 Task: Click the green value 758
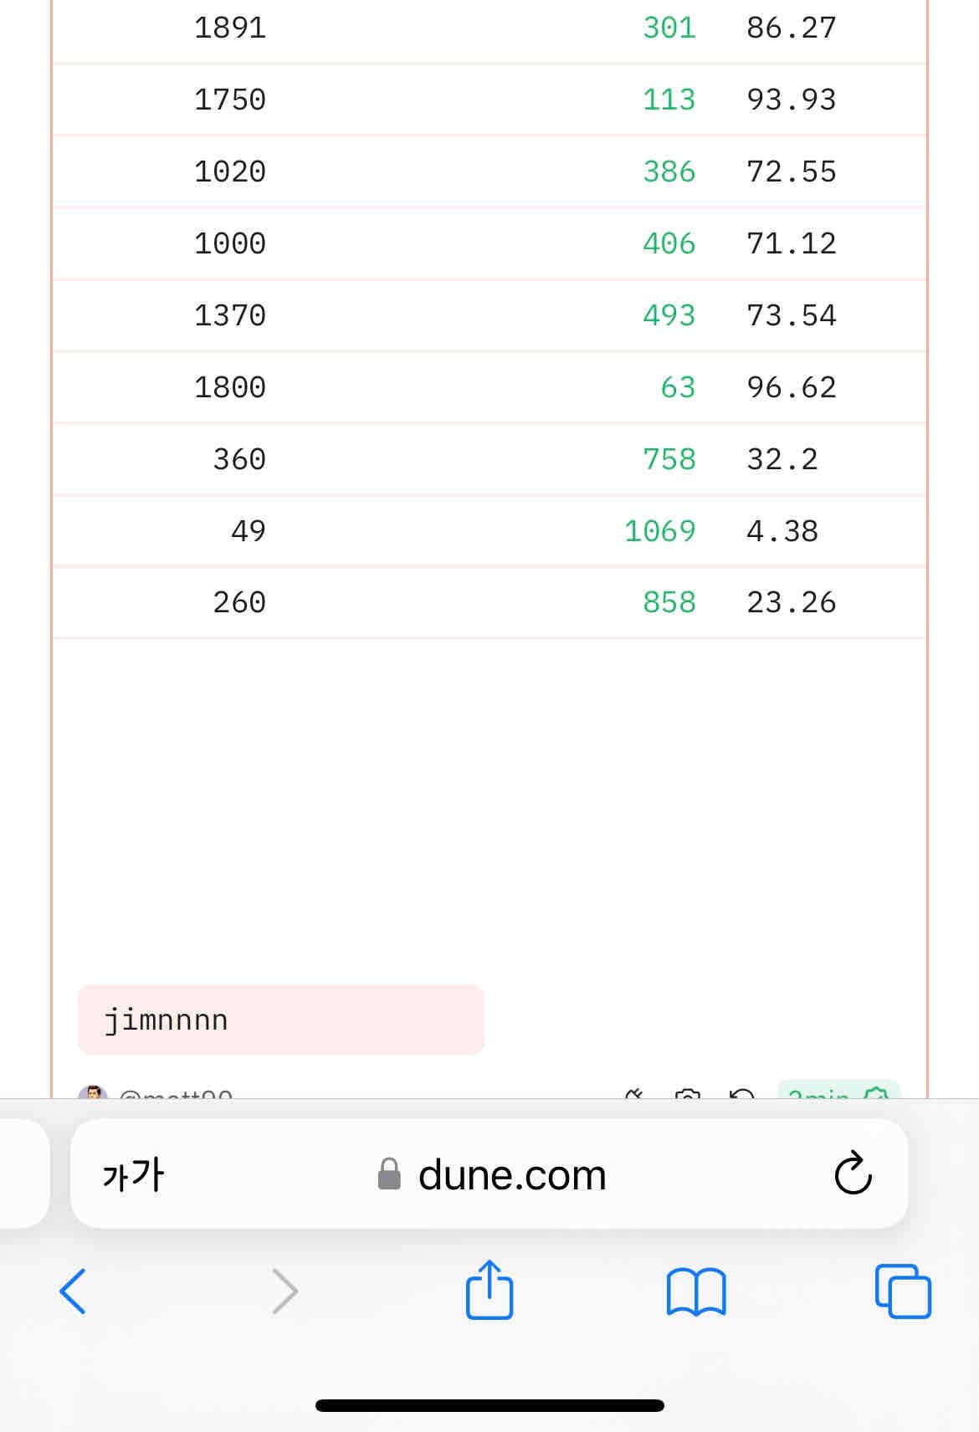669,459
